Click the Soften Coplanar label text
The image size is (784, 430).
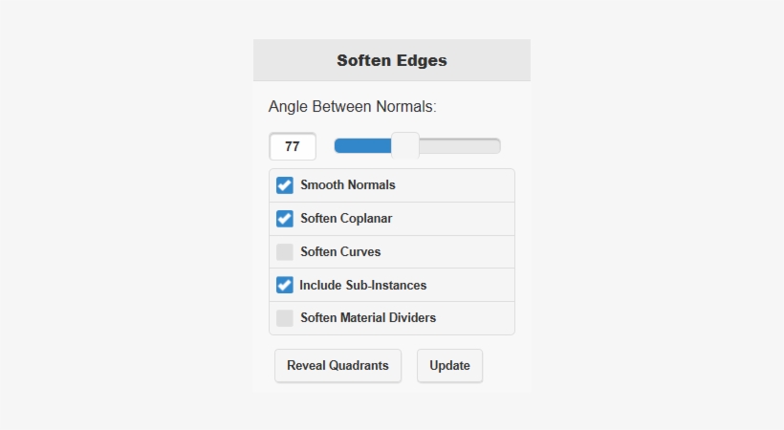point(346,219)
